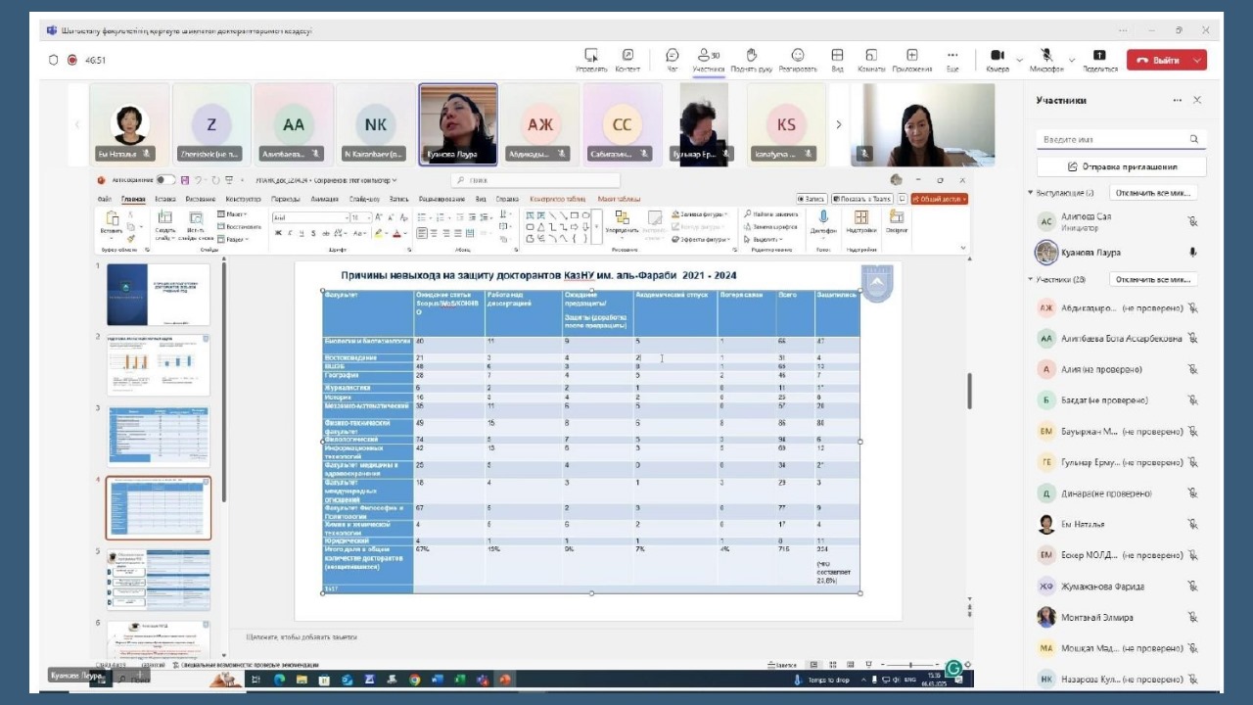Expand camera options arrow next to Камера
Viewport: 1253px width, 705px height.
1020,60
